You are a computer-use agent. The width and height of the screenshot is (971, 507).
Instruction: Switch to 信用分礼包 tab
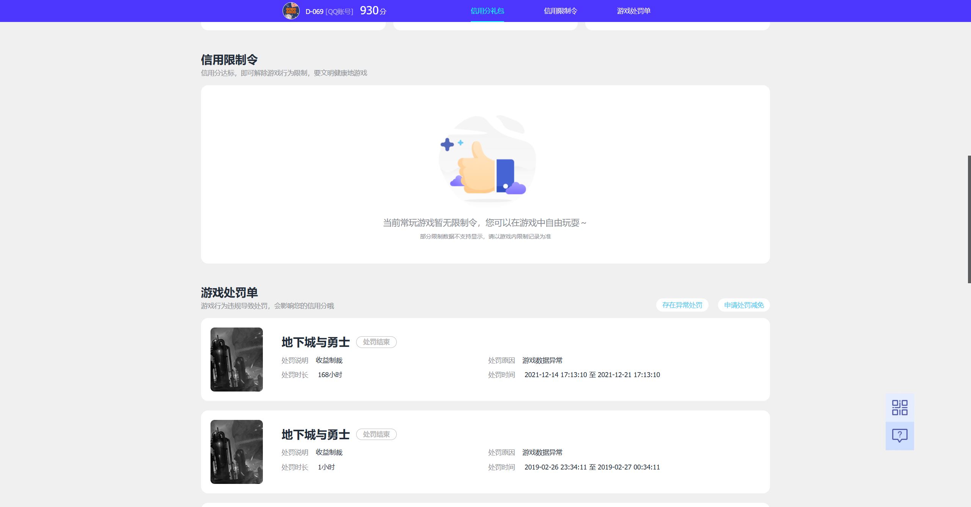click(487, 11)
